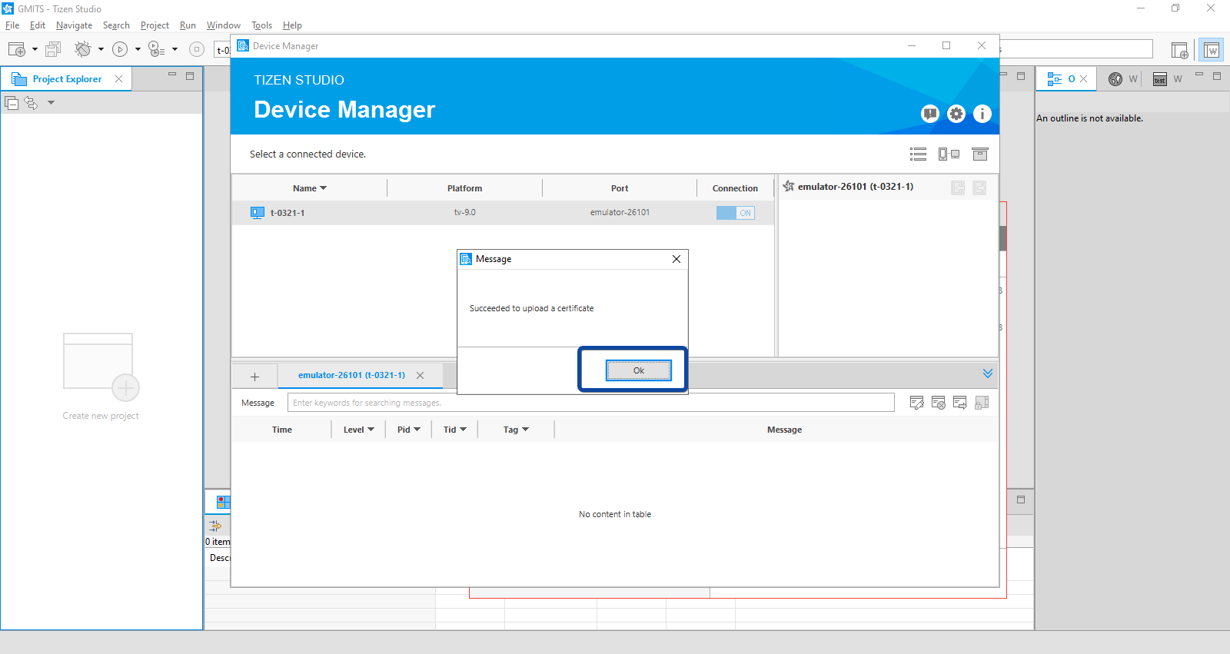Viewport: 1230px width, 654px height.
Task: Open the Navigate menu
Action: (x=74, y=25)
